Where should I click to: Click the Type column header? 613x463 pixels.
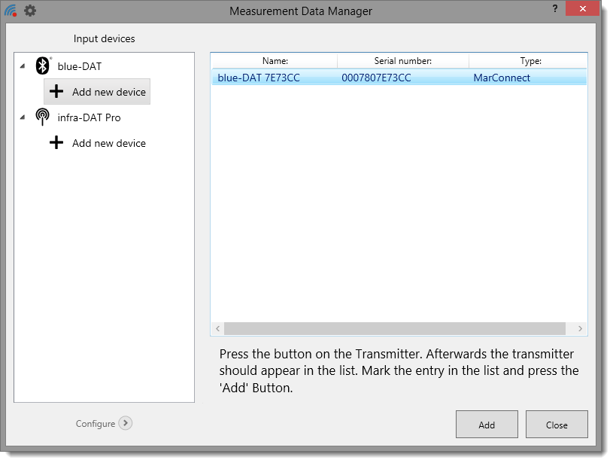[x=530, y=61]
